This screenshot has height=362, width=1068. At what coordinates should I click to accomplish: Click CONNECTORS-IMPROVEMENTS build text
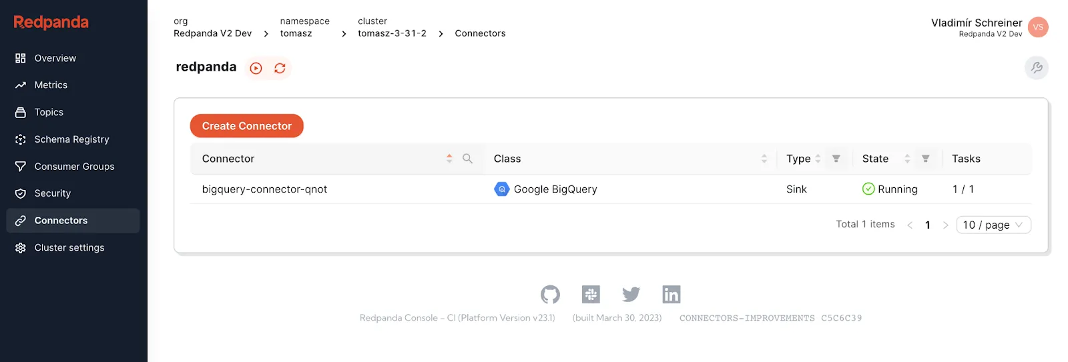(747, 318)
